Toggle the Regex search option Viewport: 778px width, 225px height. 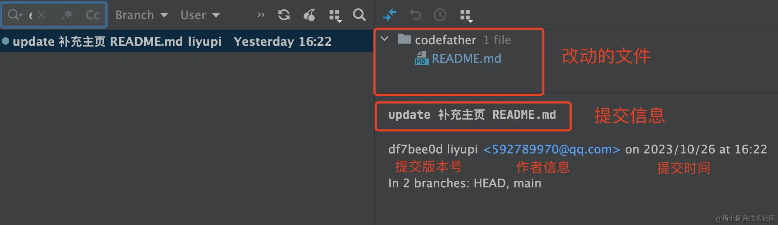coord(67,15)
